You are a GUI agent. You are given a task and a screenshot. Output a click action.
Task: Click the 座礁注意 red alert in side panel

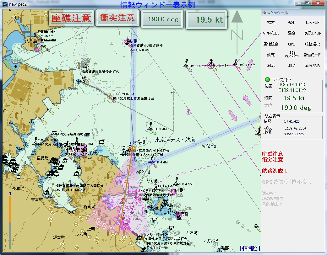click(272, 154)
